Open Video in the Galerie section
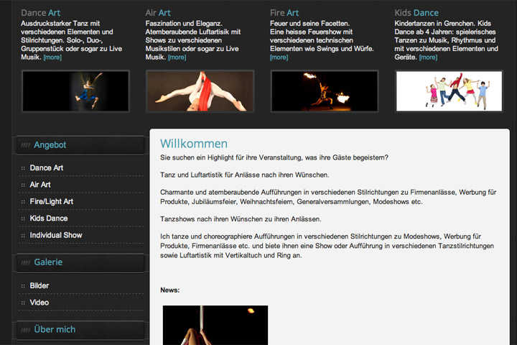Screen dimensions: 517x345 click(39, 303)
